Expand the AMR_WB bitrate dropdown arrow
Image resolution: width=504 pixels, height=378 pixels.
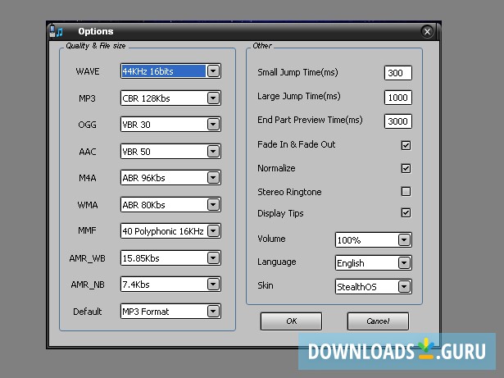[213, 257]
